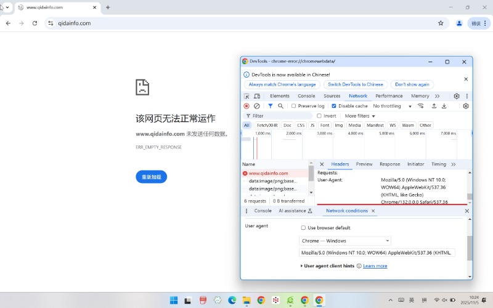
Task: Click the inspect element picker icon
Action: (246, 96)
